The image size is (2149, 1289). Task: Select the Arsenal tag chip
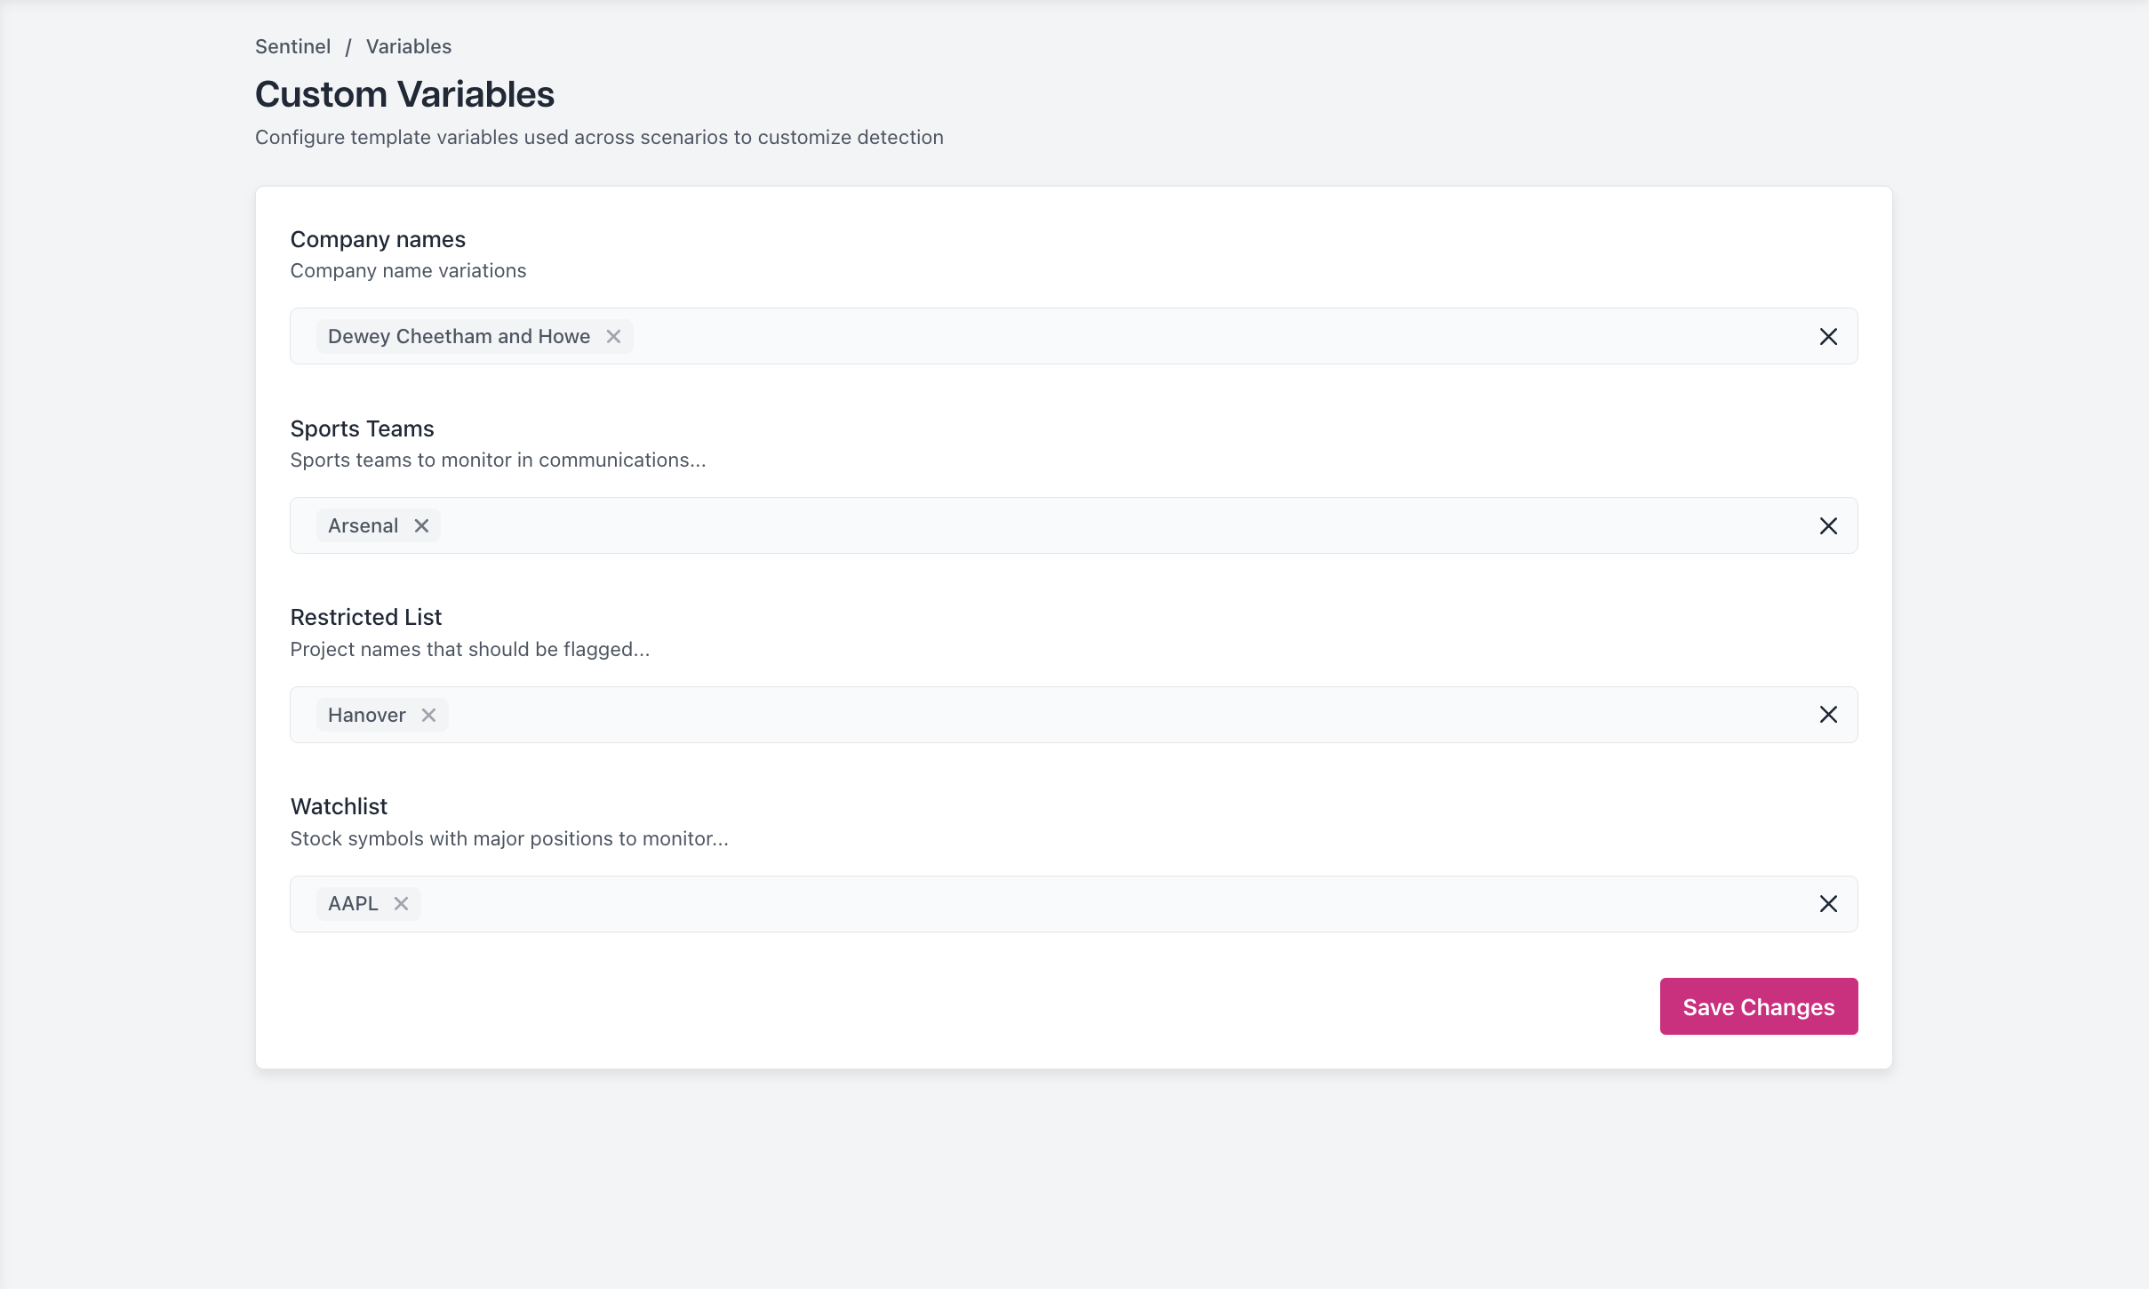point(363,525)
